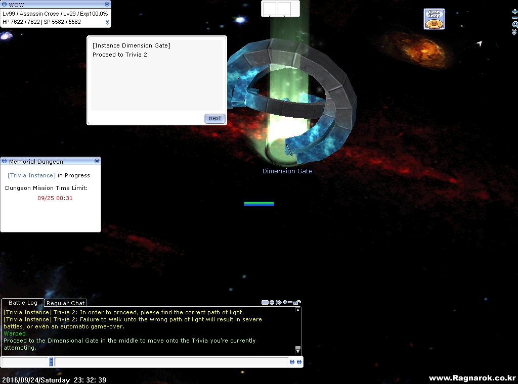This screenshot has width=518, height=384.
Task: Open the Cash Shop icon
Action: coord(434,19)
